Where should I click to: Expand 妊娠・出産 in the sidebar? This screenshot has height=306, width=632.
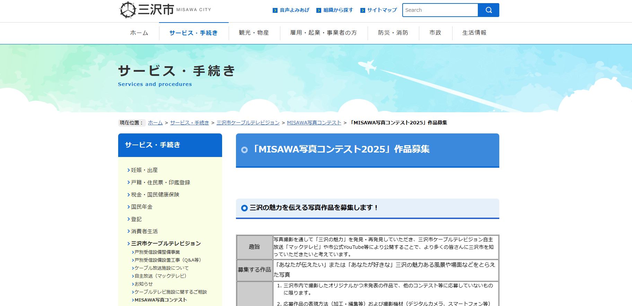pos(144,170)
